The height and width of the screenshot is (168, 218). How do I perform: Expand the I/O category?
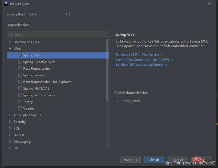(10, 148)
